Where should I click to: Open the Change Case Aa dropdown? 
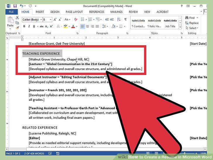point(68,19)
